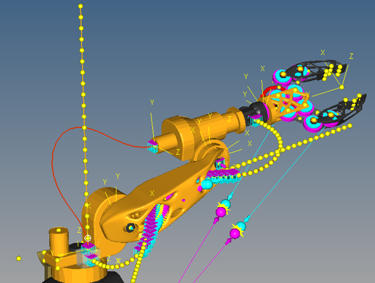Select the lower magenta force sphere
The image size is (375, 283).
click(x=235, y=233)
